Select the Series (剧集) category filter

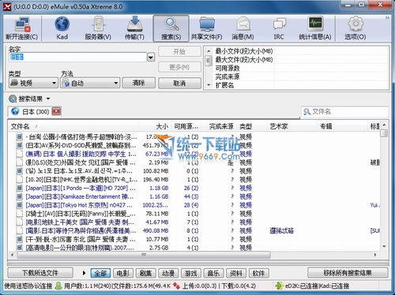(x=145, y=273)
